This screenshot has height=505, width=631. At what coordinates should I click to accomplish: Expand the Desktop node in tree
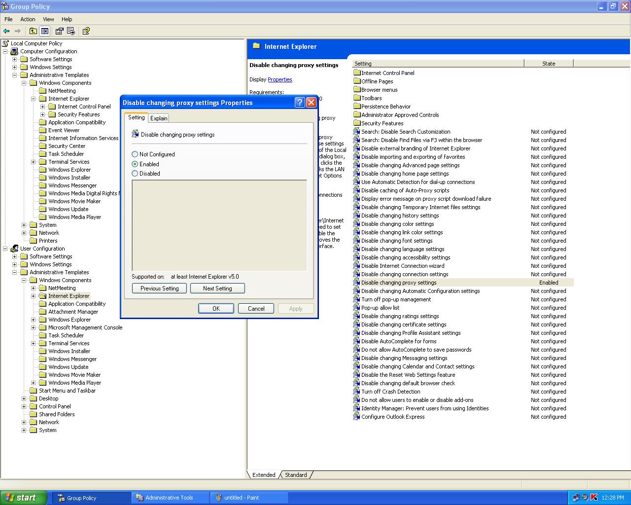[x=24, y=398]
